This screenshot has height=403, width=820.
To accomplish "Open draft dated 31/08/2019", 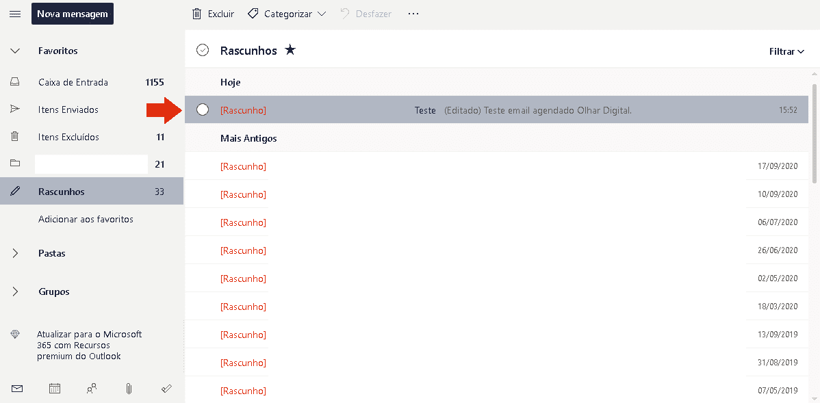I will tap(497, 363).
